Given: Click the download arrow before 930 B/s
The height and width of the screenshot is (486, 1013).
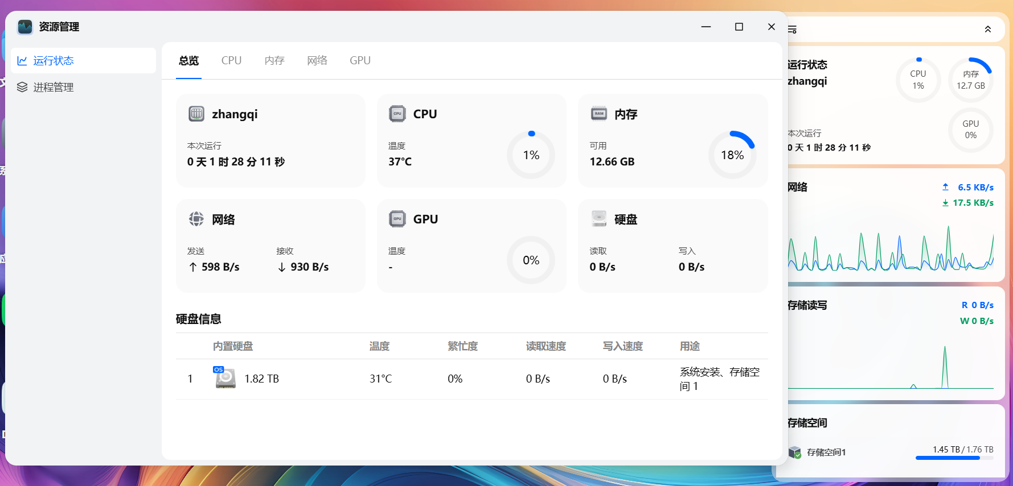Looking at the screenshot, I should coord(282,267).
